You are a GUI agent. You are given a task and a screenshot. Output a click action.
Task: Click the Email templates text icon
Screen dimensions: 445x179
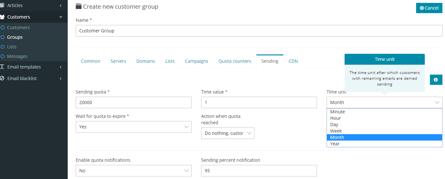2,67
